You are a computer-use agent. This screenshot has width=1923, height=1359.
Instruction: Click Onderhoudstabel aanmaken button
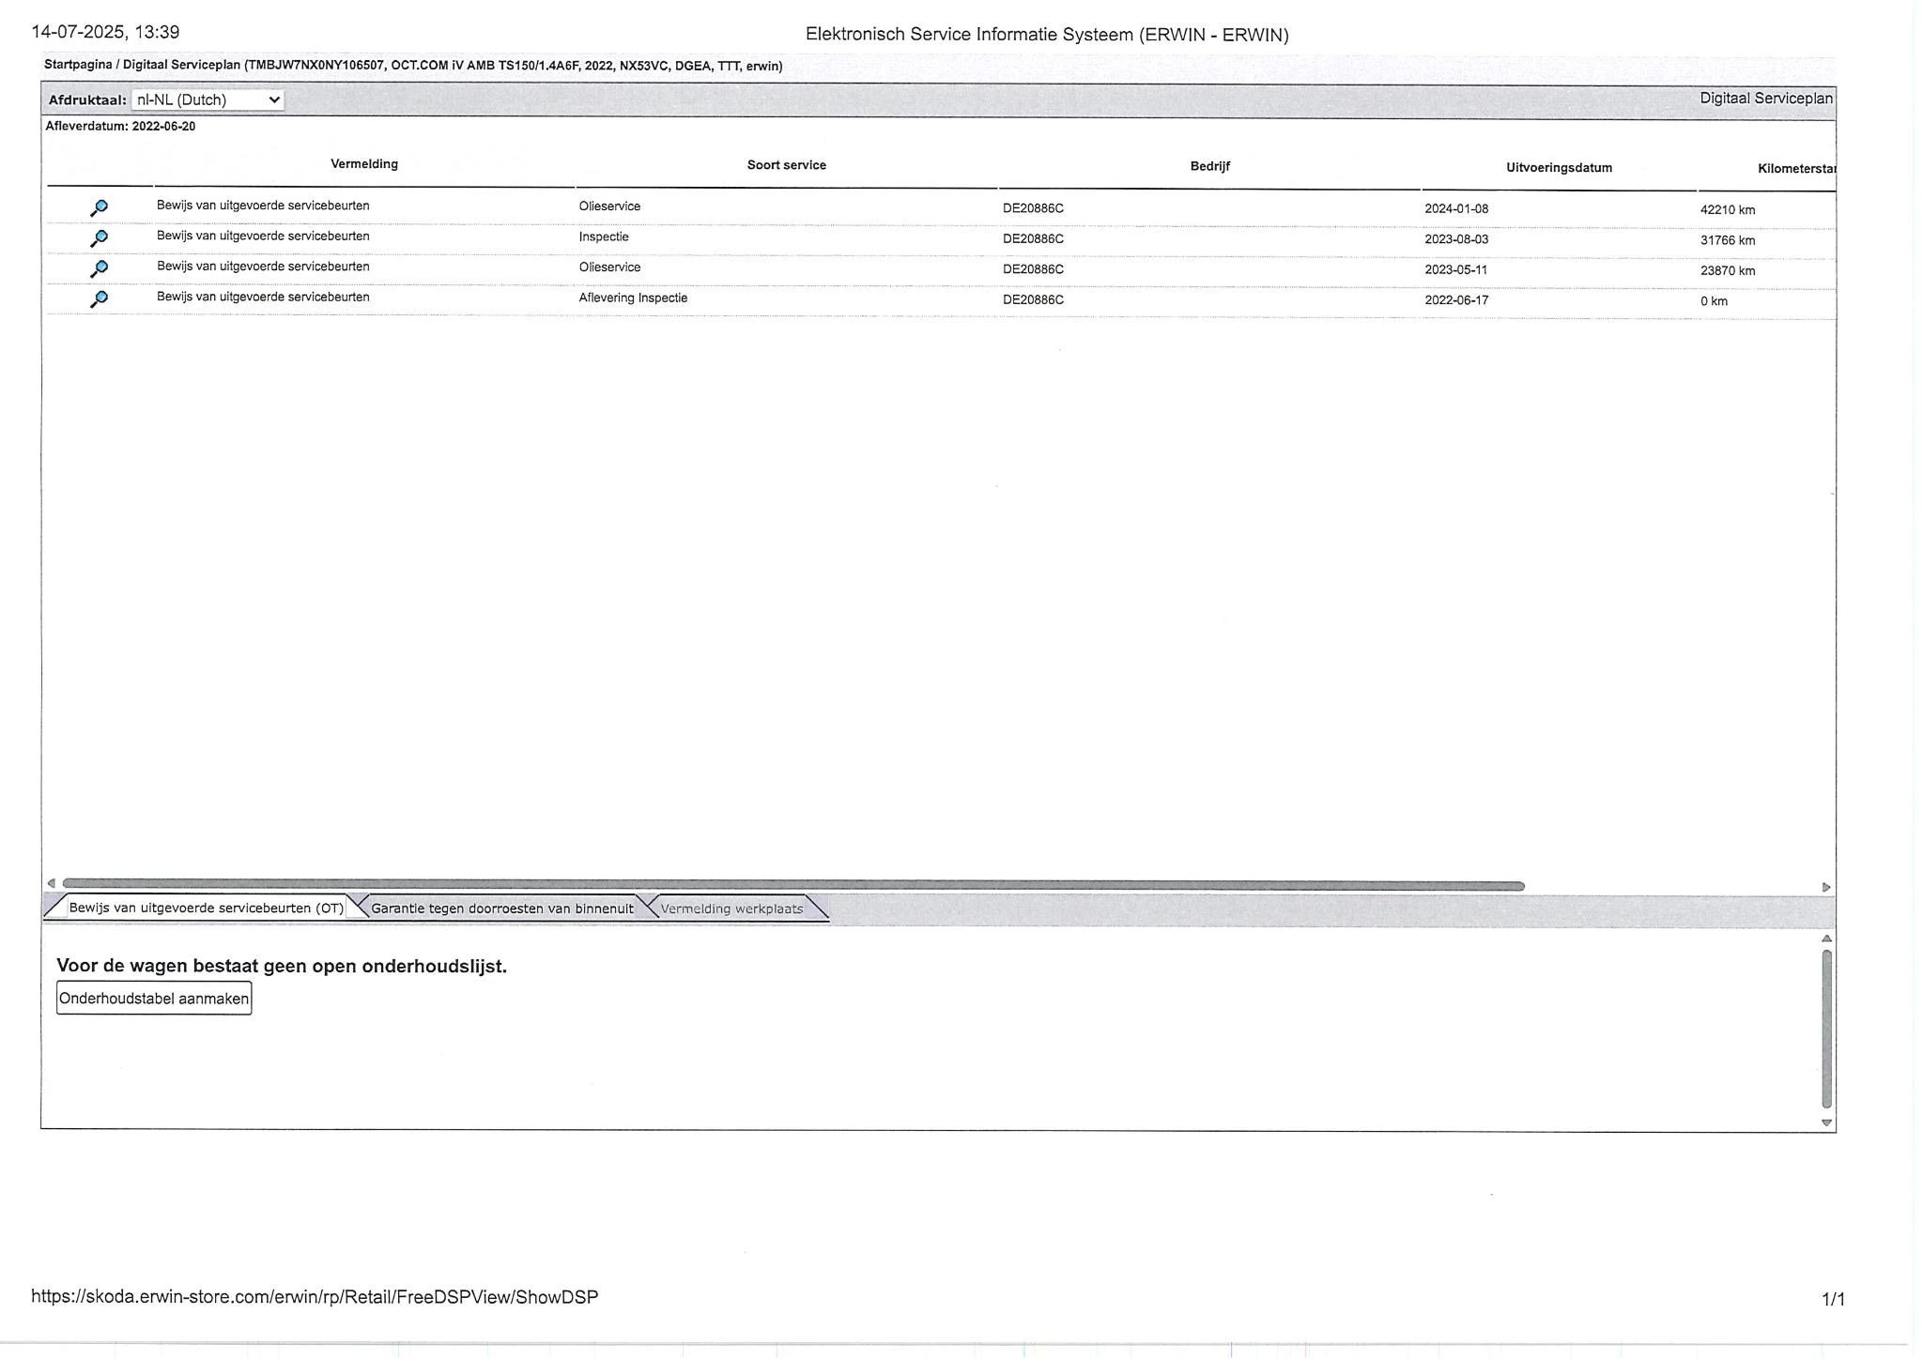[154, 999]
